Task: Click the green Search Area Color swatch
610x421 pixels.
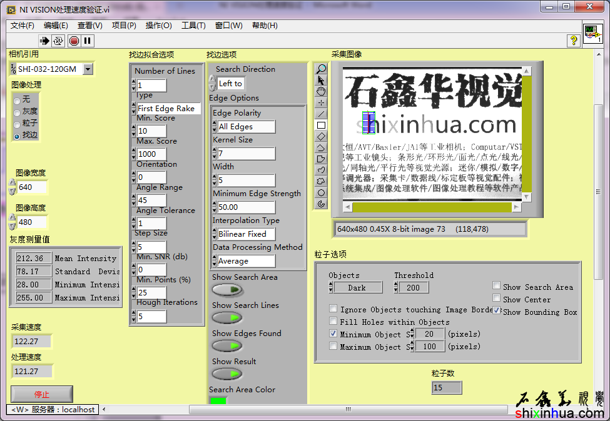Action: pyautogui.click(x=219, y=400)
